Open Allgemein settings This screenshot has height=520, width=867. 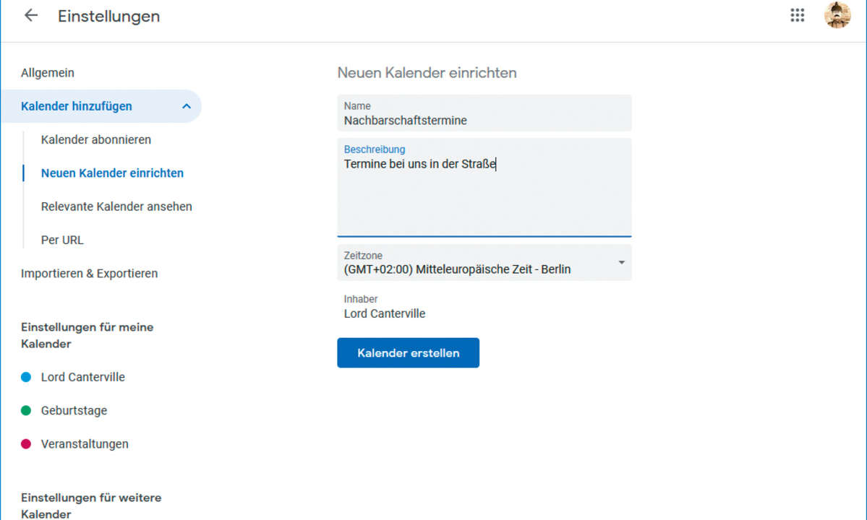48,73
